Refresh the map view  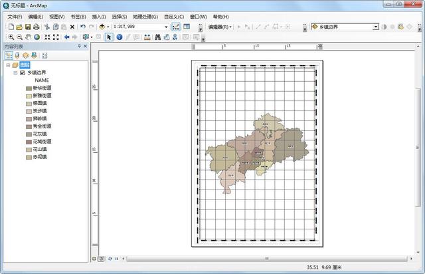click(110, 259)
